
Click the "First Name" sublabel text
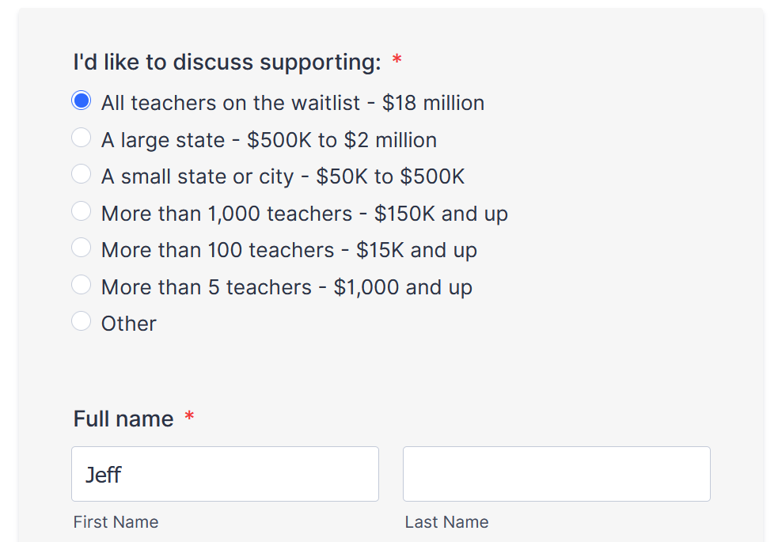coord(116,522)
